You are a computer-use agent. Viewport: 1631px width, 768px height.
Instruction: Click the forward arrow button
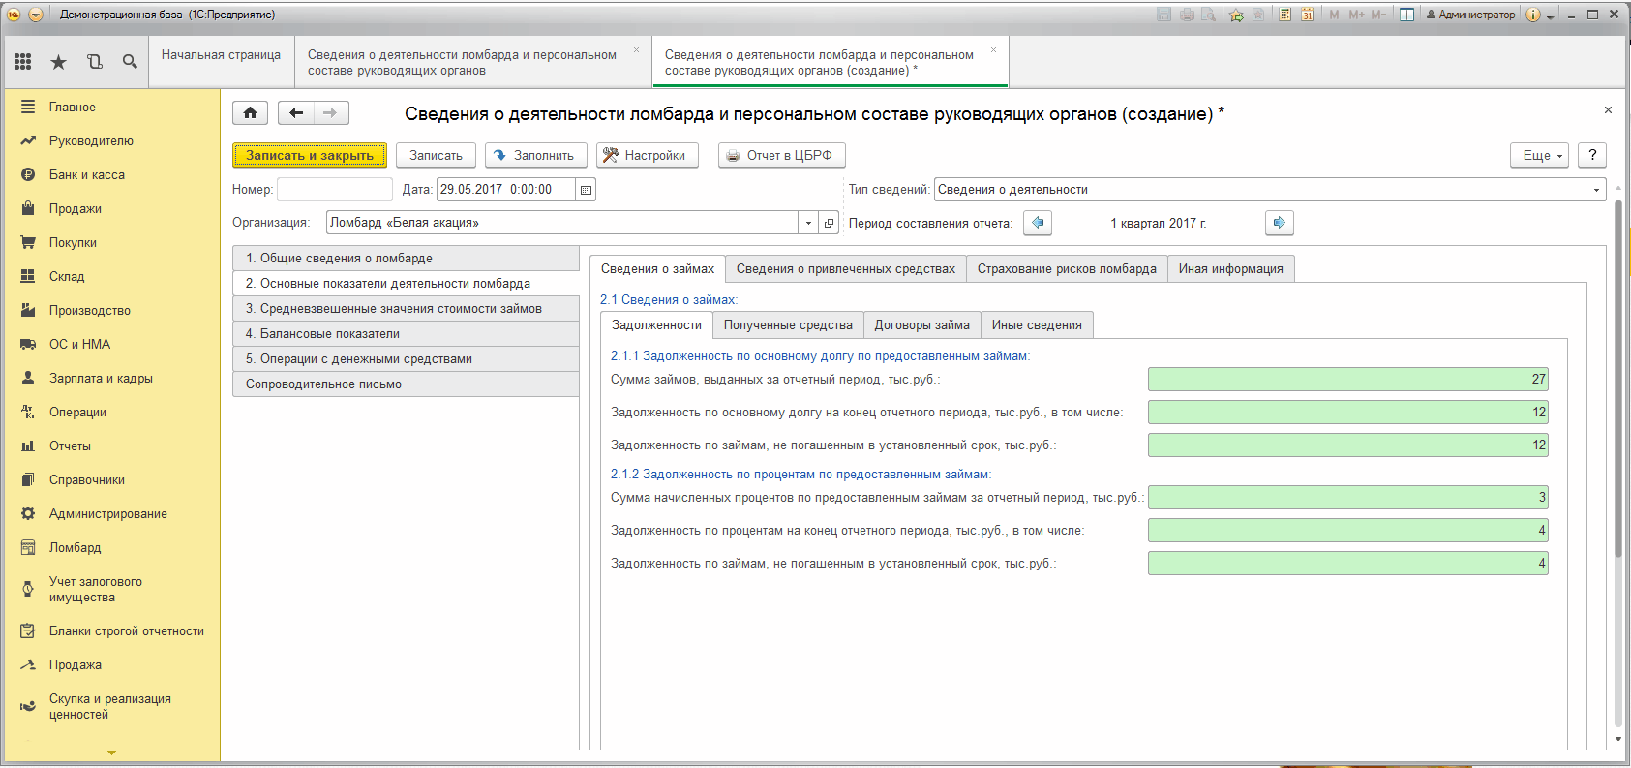tap(331, 113)
